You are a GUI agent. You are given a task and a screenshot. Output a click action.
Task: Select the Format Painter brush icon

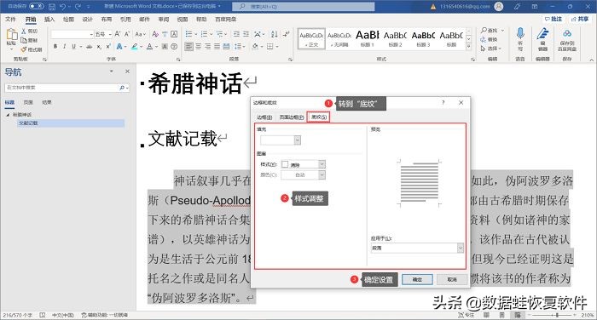click(24, 49)
